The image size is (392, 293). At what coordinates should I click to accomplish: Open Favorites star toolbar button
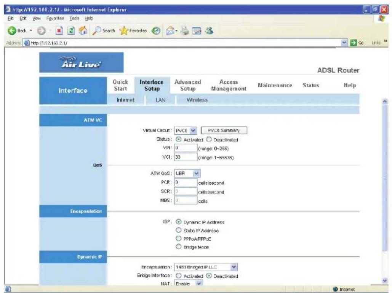point(133,31)
